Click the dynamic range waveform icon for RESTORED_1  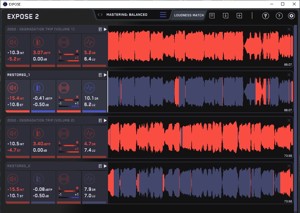tap(89, 88)
